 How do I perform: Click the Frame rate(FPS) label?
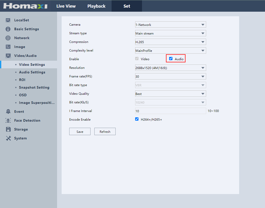(81, 76)
